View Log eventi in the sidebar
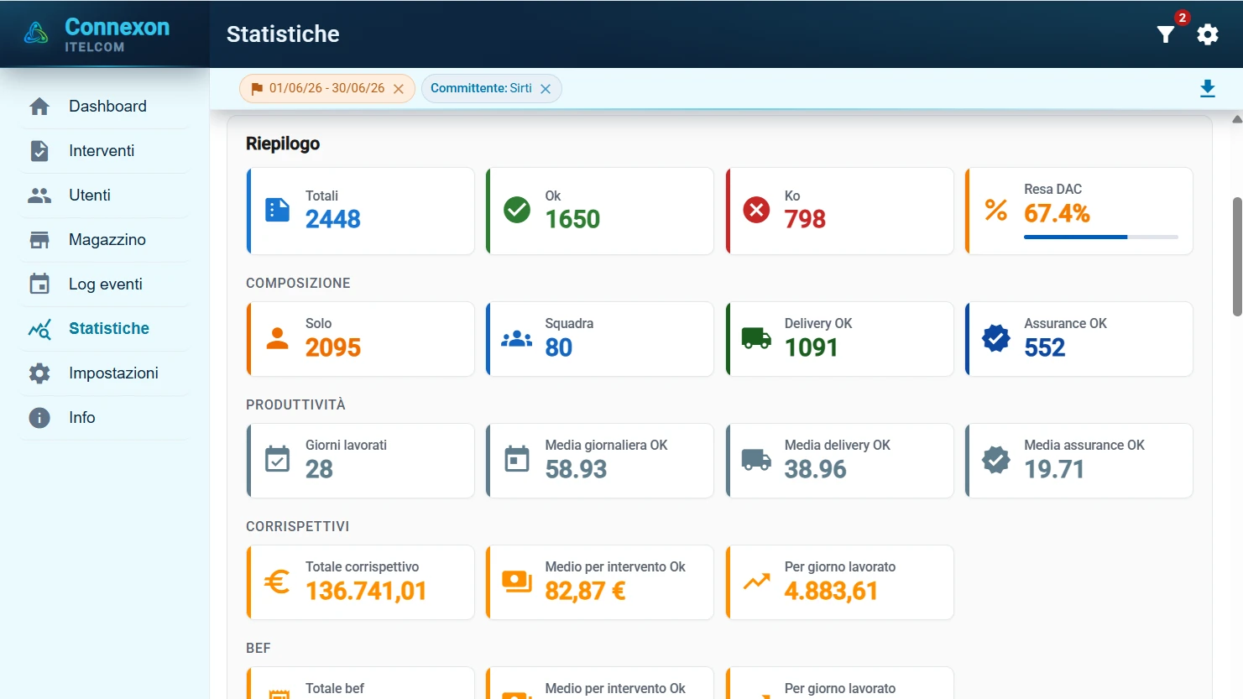 click(105, 284)
